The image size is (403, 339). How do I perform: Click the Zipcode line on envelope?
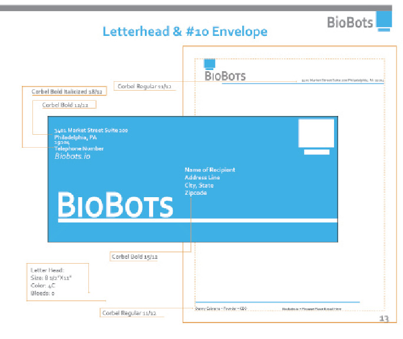(x=196, y=193)
